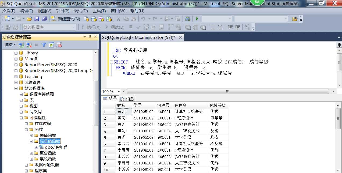Screen dimensions: 342x173
Task: Close the SQLQuery1.sql tab
Action: point(180,38)
